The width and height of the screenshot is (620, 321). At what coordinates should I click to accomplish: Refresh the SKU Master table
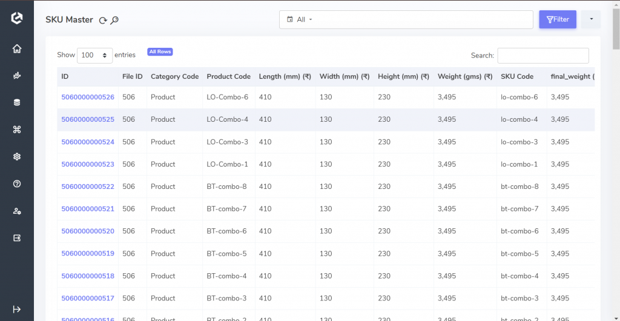point(103,21)
